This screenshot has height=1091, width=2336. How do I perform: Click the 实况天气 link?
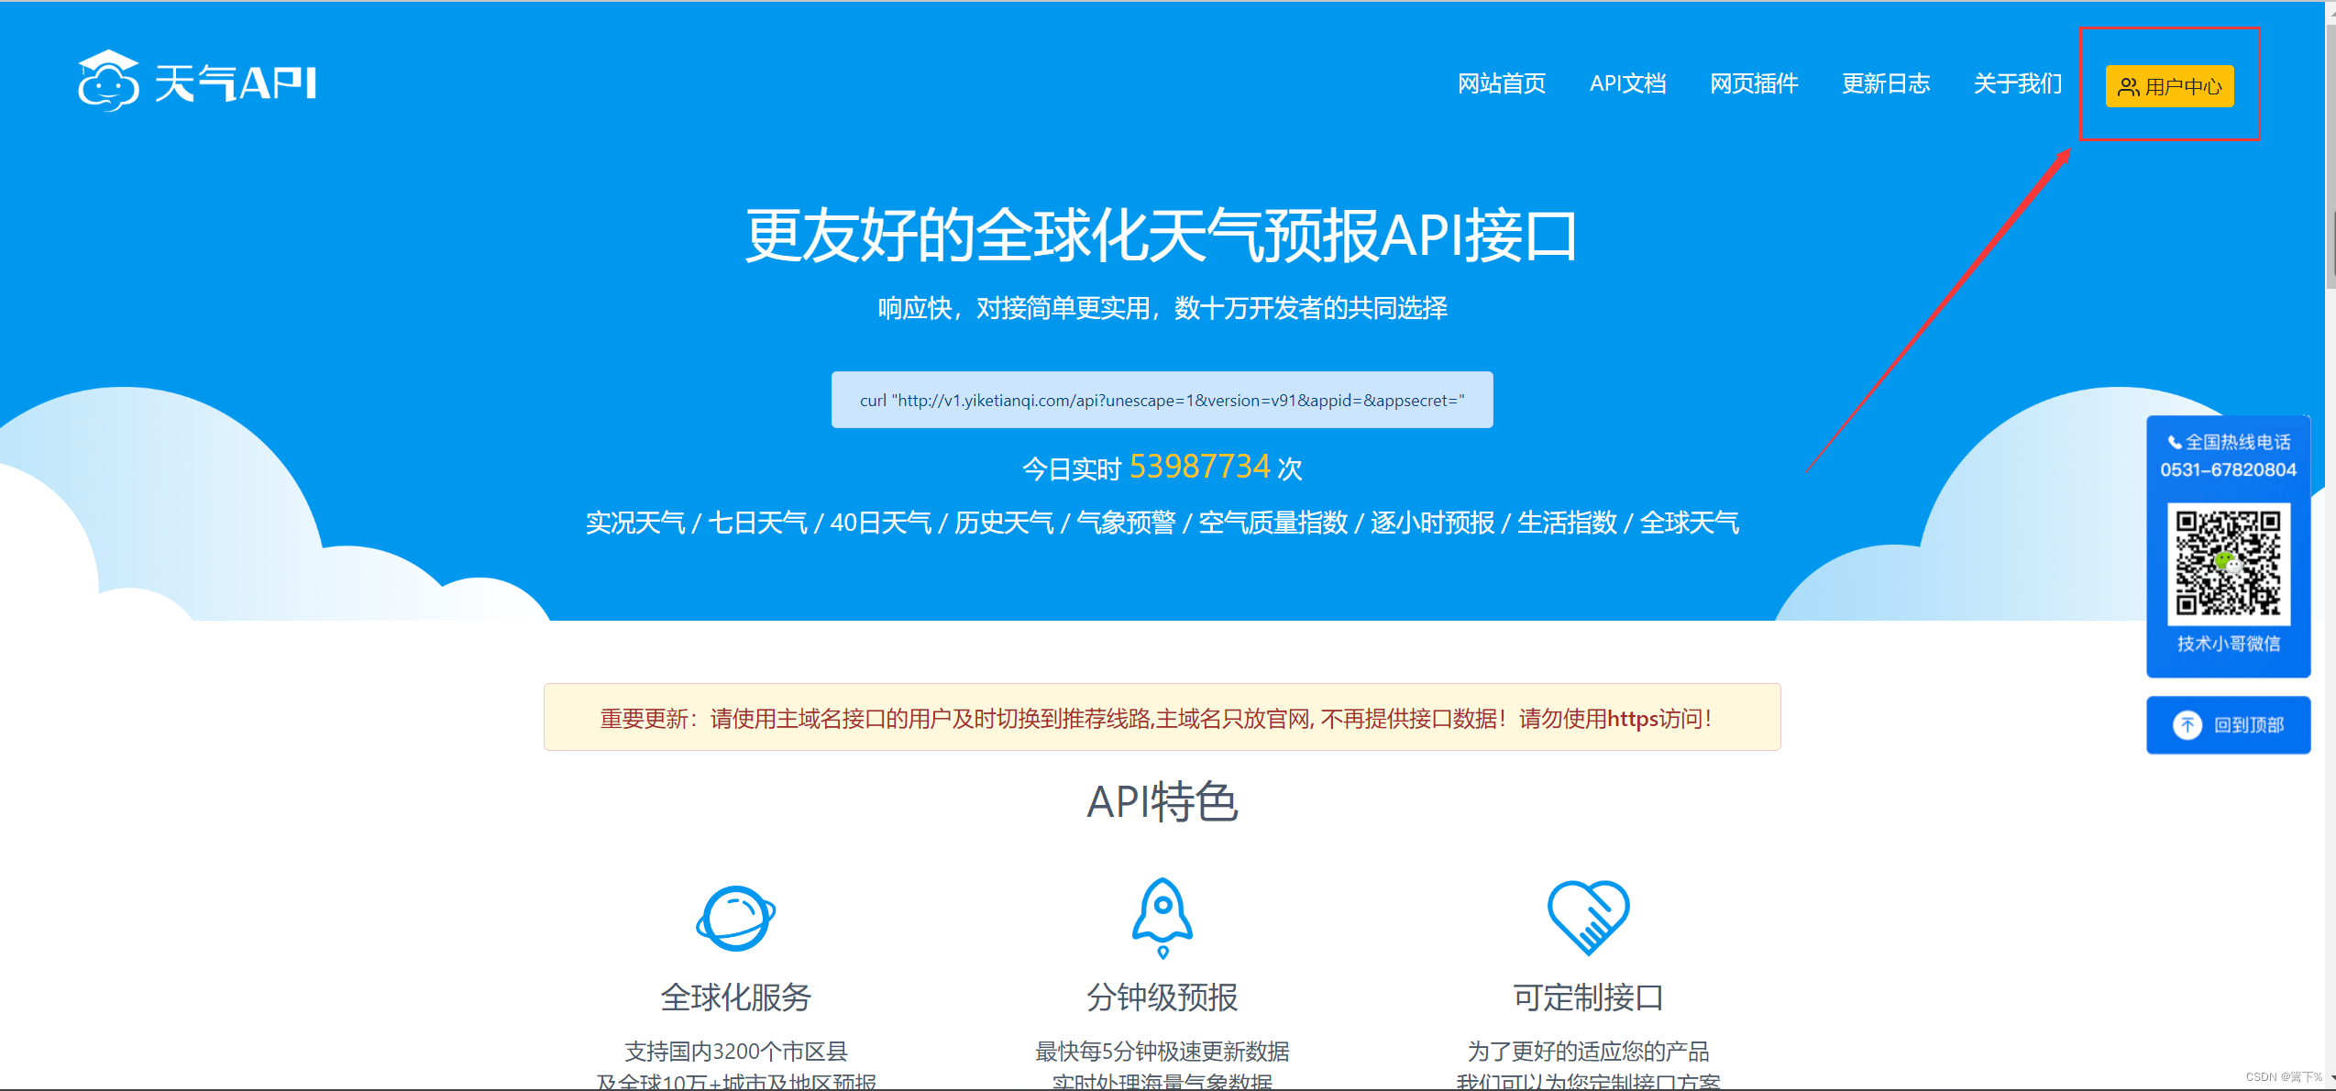(x=635, y=523)
